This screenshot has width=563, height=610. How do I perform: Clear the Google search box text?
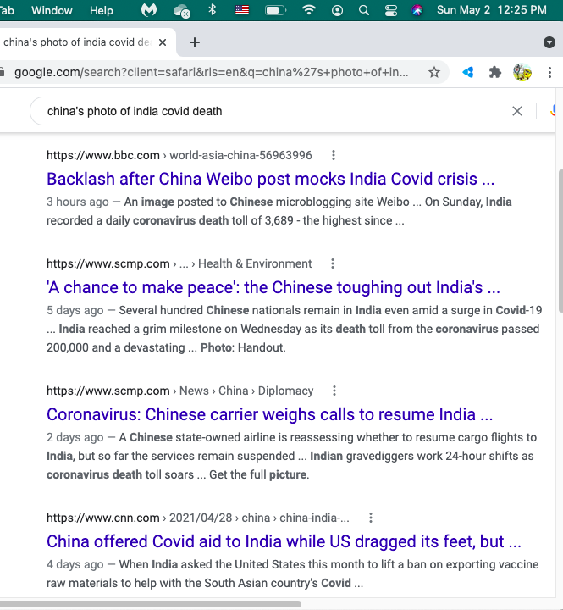[x=516, y=111]
